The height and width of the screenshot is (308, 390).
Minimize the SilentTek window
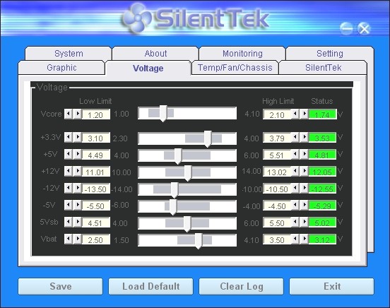[x=346, y=28]
